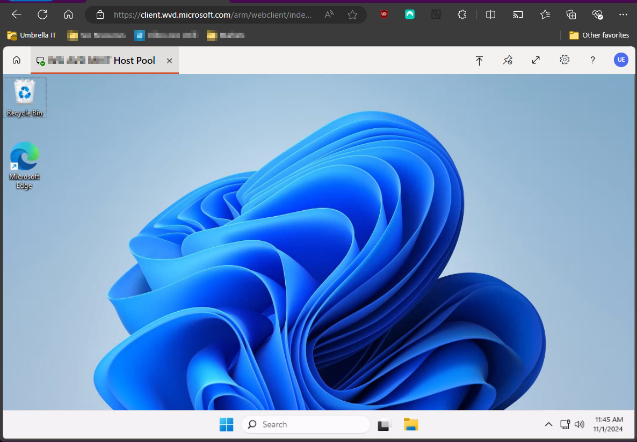
Task: Expand hidden taskbar icons chevron
Action: tap(548, 424)
